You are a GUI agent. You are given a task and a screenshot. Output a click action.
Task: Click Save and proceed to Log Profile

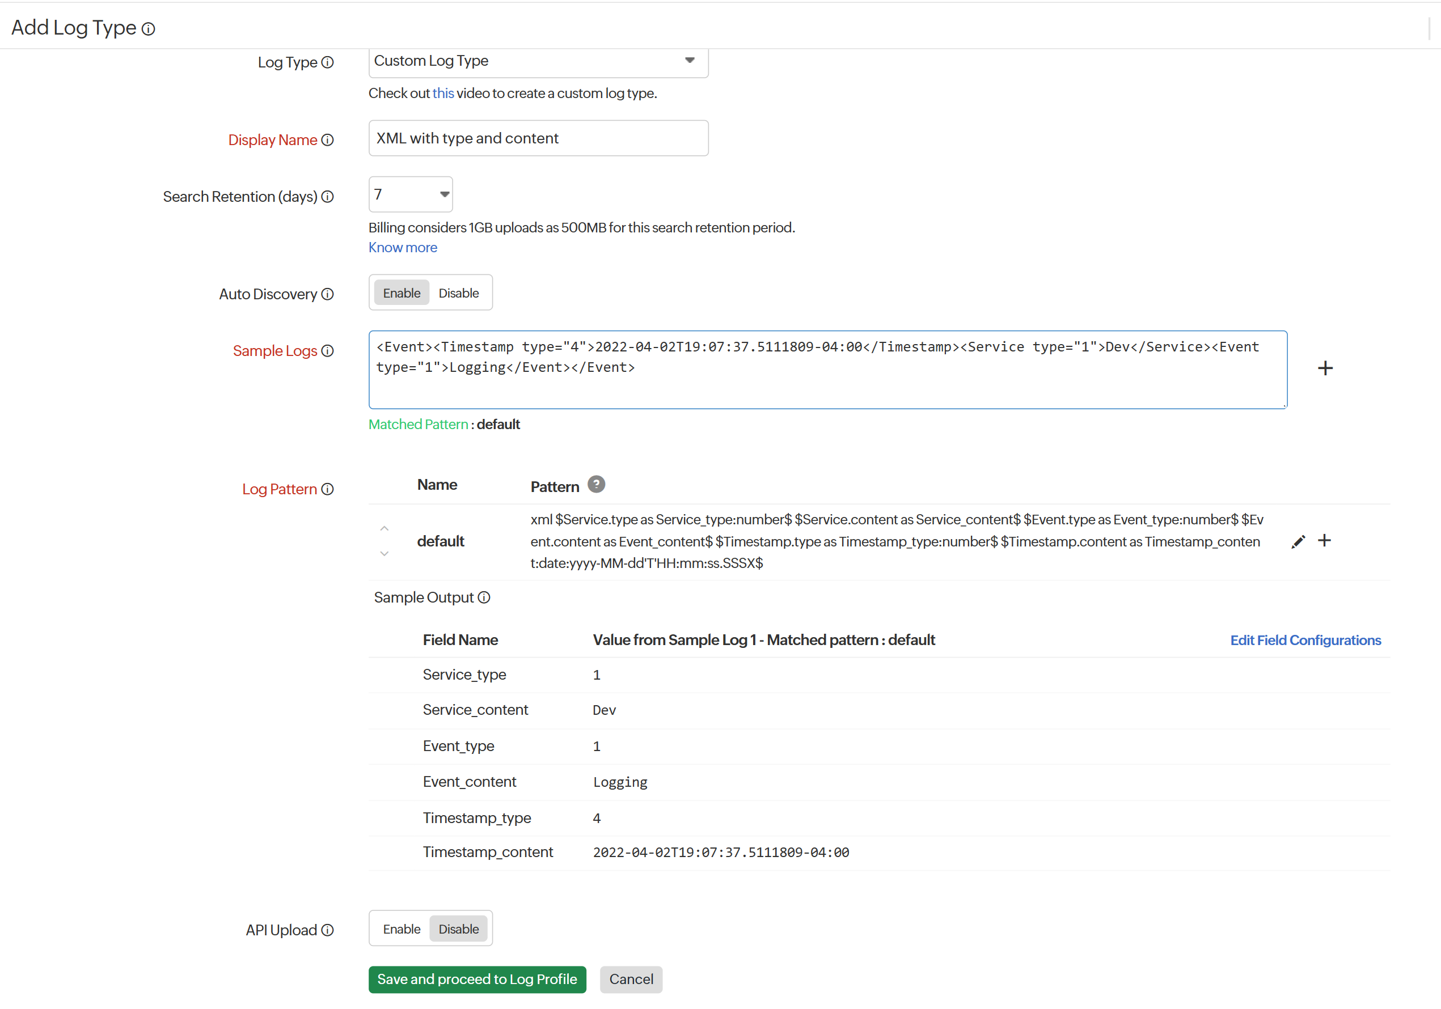[x=476, y=979]
